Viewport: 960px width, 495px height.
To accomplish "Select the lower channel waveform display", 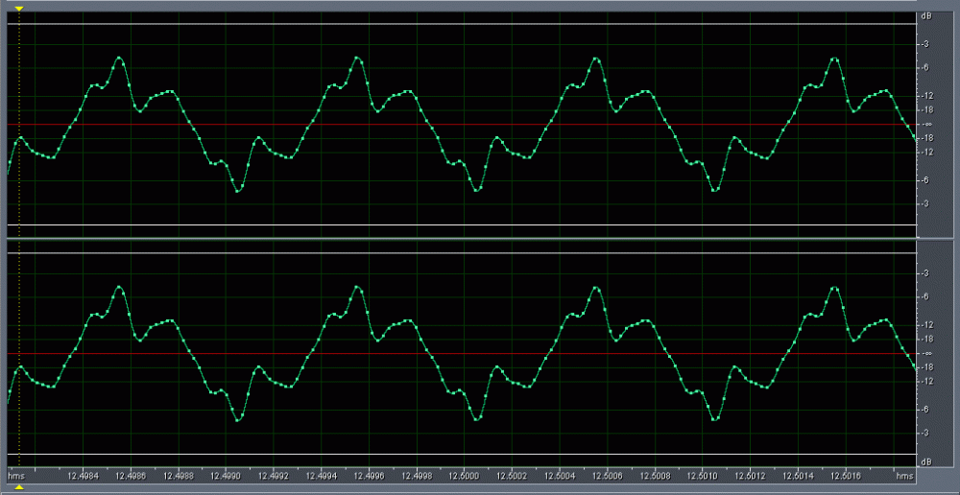I will [x=463, y=354].
